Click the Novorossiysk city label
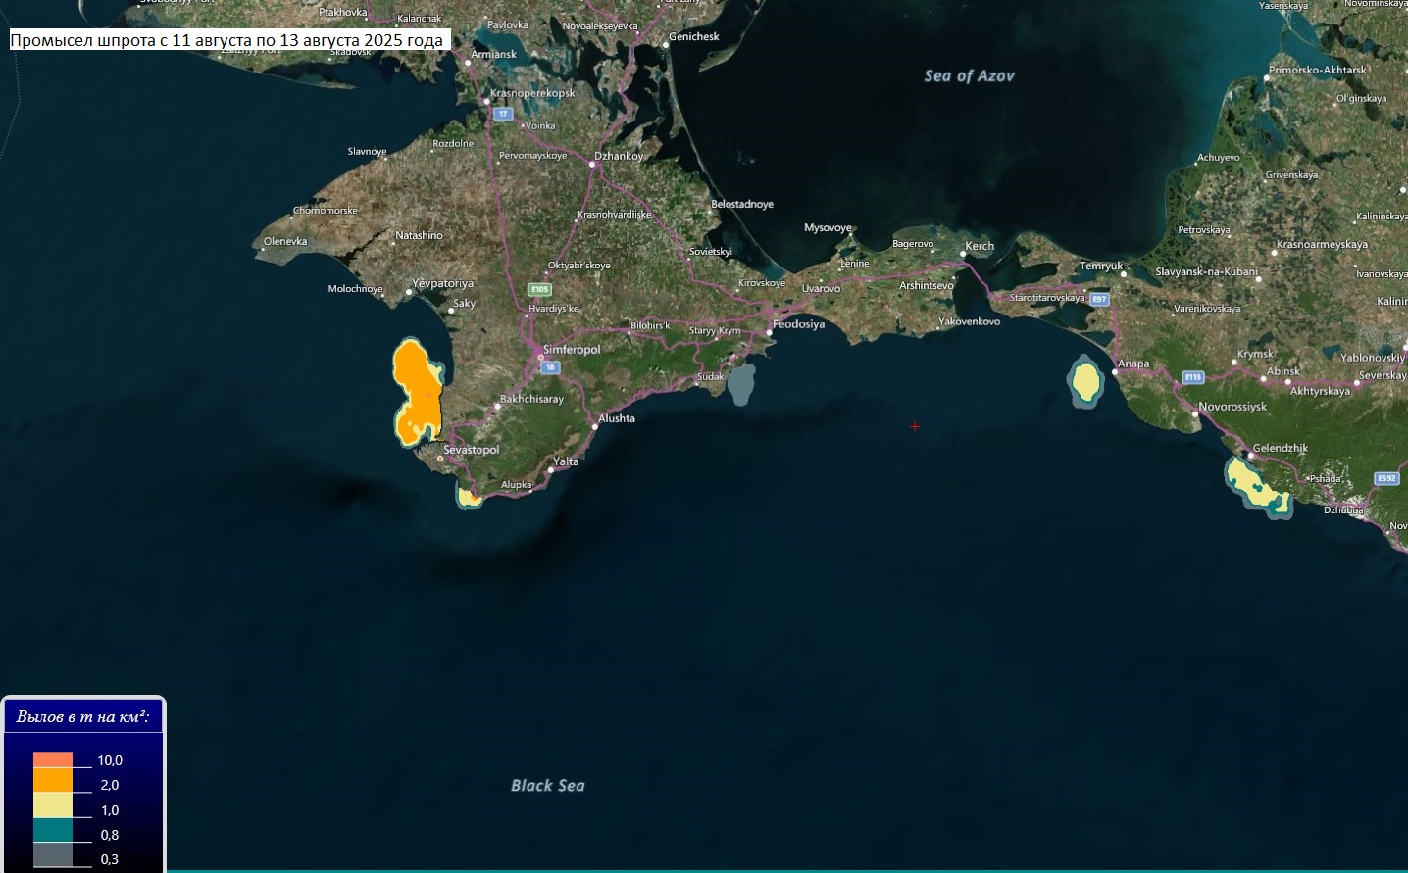 click(1232, 407)
